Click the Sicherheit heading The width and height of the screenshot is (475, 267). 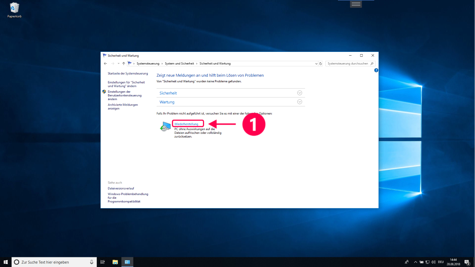[x=168, y=93]
